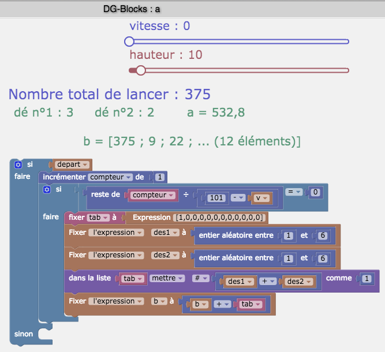Click the gear icon on the outer 'si depart' block
Image resolution: width=385 pixels, height=352 pixels.
click(x=18, y=164)
